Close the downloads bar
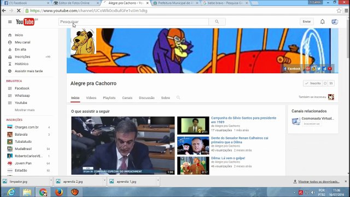The image size is (350, 197). point(346,181)
